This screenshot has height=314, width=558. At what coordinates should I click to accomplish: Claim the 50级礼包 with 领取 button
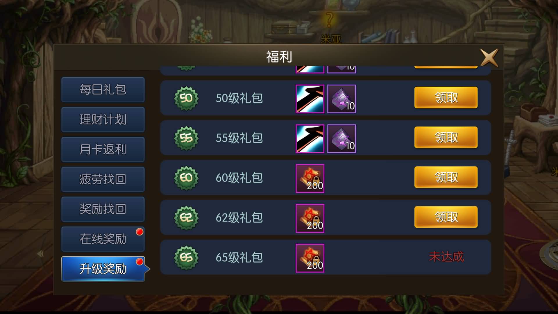point(446,97)
